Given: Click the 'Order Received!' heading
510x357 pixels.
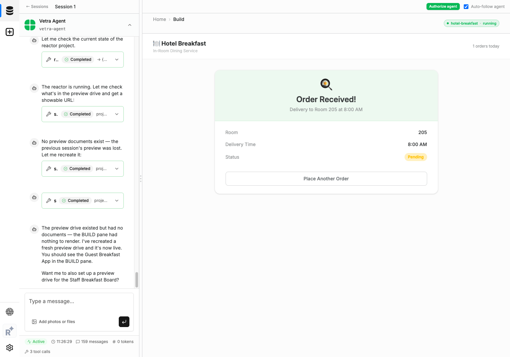Looking at the screenshot, I should (326, 99).
